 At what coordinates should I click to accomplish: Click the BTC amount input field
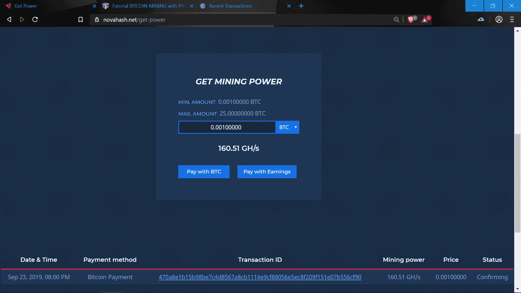tap(227, 127)
